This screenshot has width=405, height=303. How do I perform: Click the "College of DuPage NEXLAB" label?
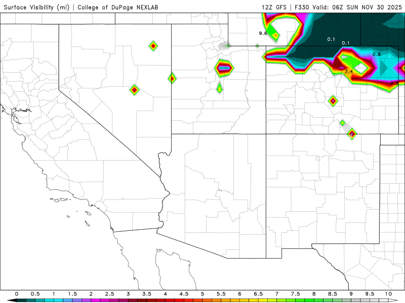pos(118,8)
